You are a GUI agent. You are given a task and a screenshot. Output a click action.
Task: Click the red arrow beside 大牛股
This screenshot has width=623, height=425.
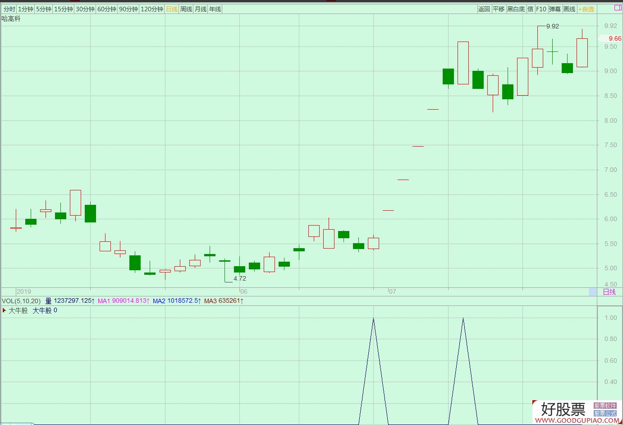(4, 310)
